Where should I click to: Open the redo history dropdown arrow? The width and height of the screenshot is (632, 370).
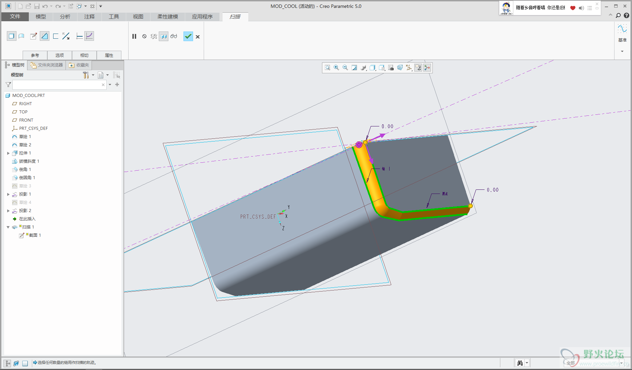point(64,6)
